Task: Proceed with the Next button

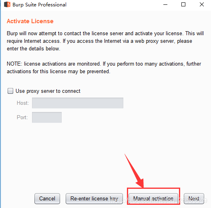Action: tap(194, 198)
